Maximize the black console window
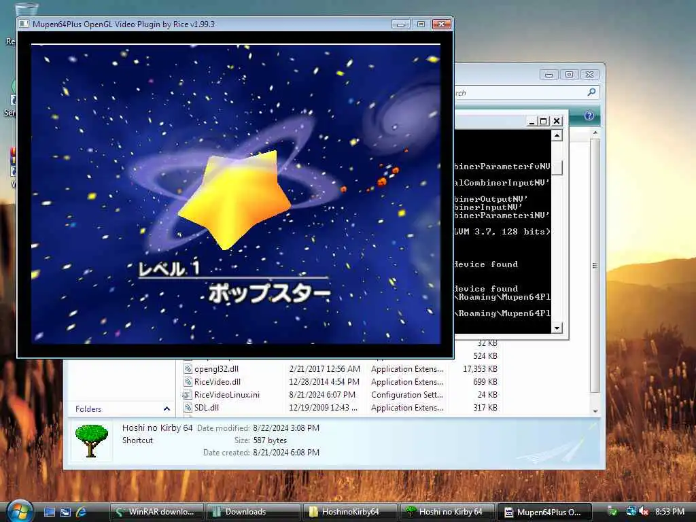Screen dimensions: 696x522 544,121
